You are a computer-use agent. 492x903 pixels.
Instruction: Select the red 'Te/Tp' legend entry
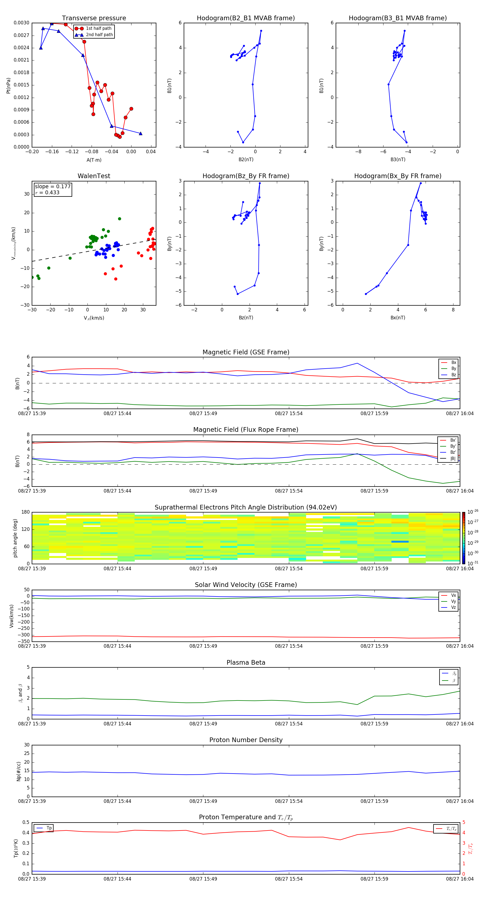tap(446, 829)
